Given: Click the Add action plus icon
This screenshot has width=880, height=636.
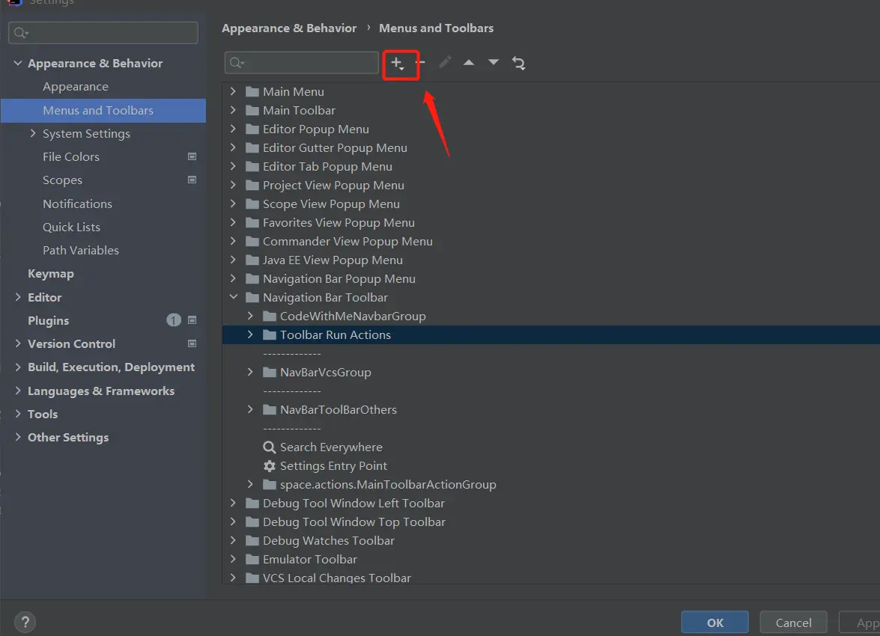Looking at the screenshot, I should [x=398, y=64].
